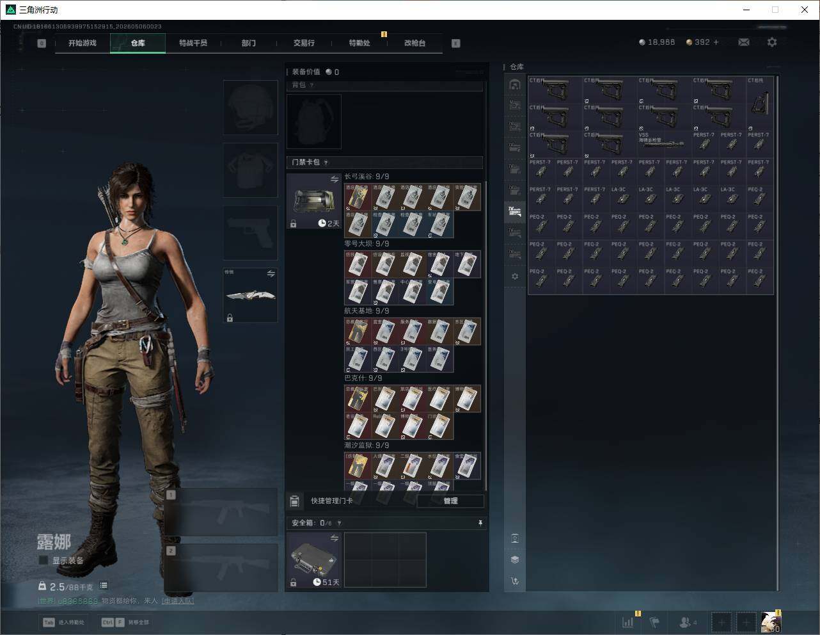The image size is (820, 635).
Task: Click the world chat player name u8366669
Action: click(78, 601)
